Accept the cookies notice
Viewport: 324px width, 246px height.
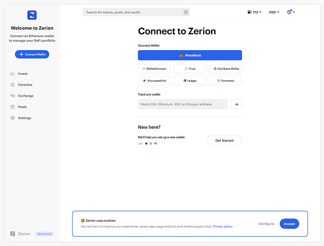[x=289, y=224]
